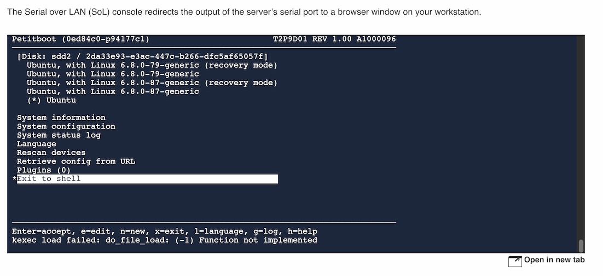603x276 pixels.
Task: Open Plugins (0)
Action: pyautogui.click(x=43, y=170)
